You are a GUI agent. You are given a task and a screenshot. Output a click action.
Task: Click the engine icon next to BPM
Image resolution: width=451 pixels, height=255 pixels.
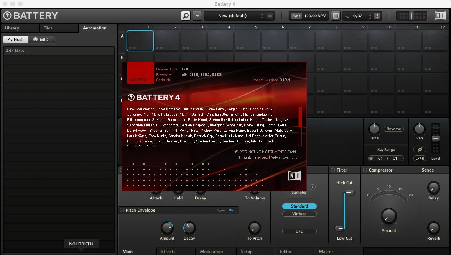pyautogui.click(x=335, y=16)
